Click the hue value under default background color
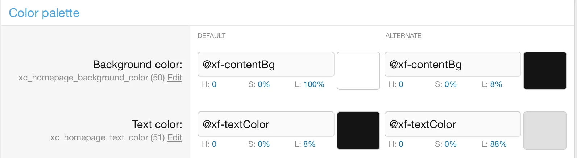The image size is (577, 158). click(214, 84)
